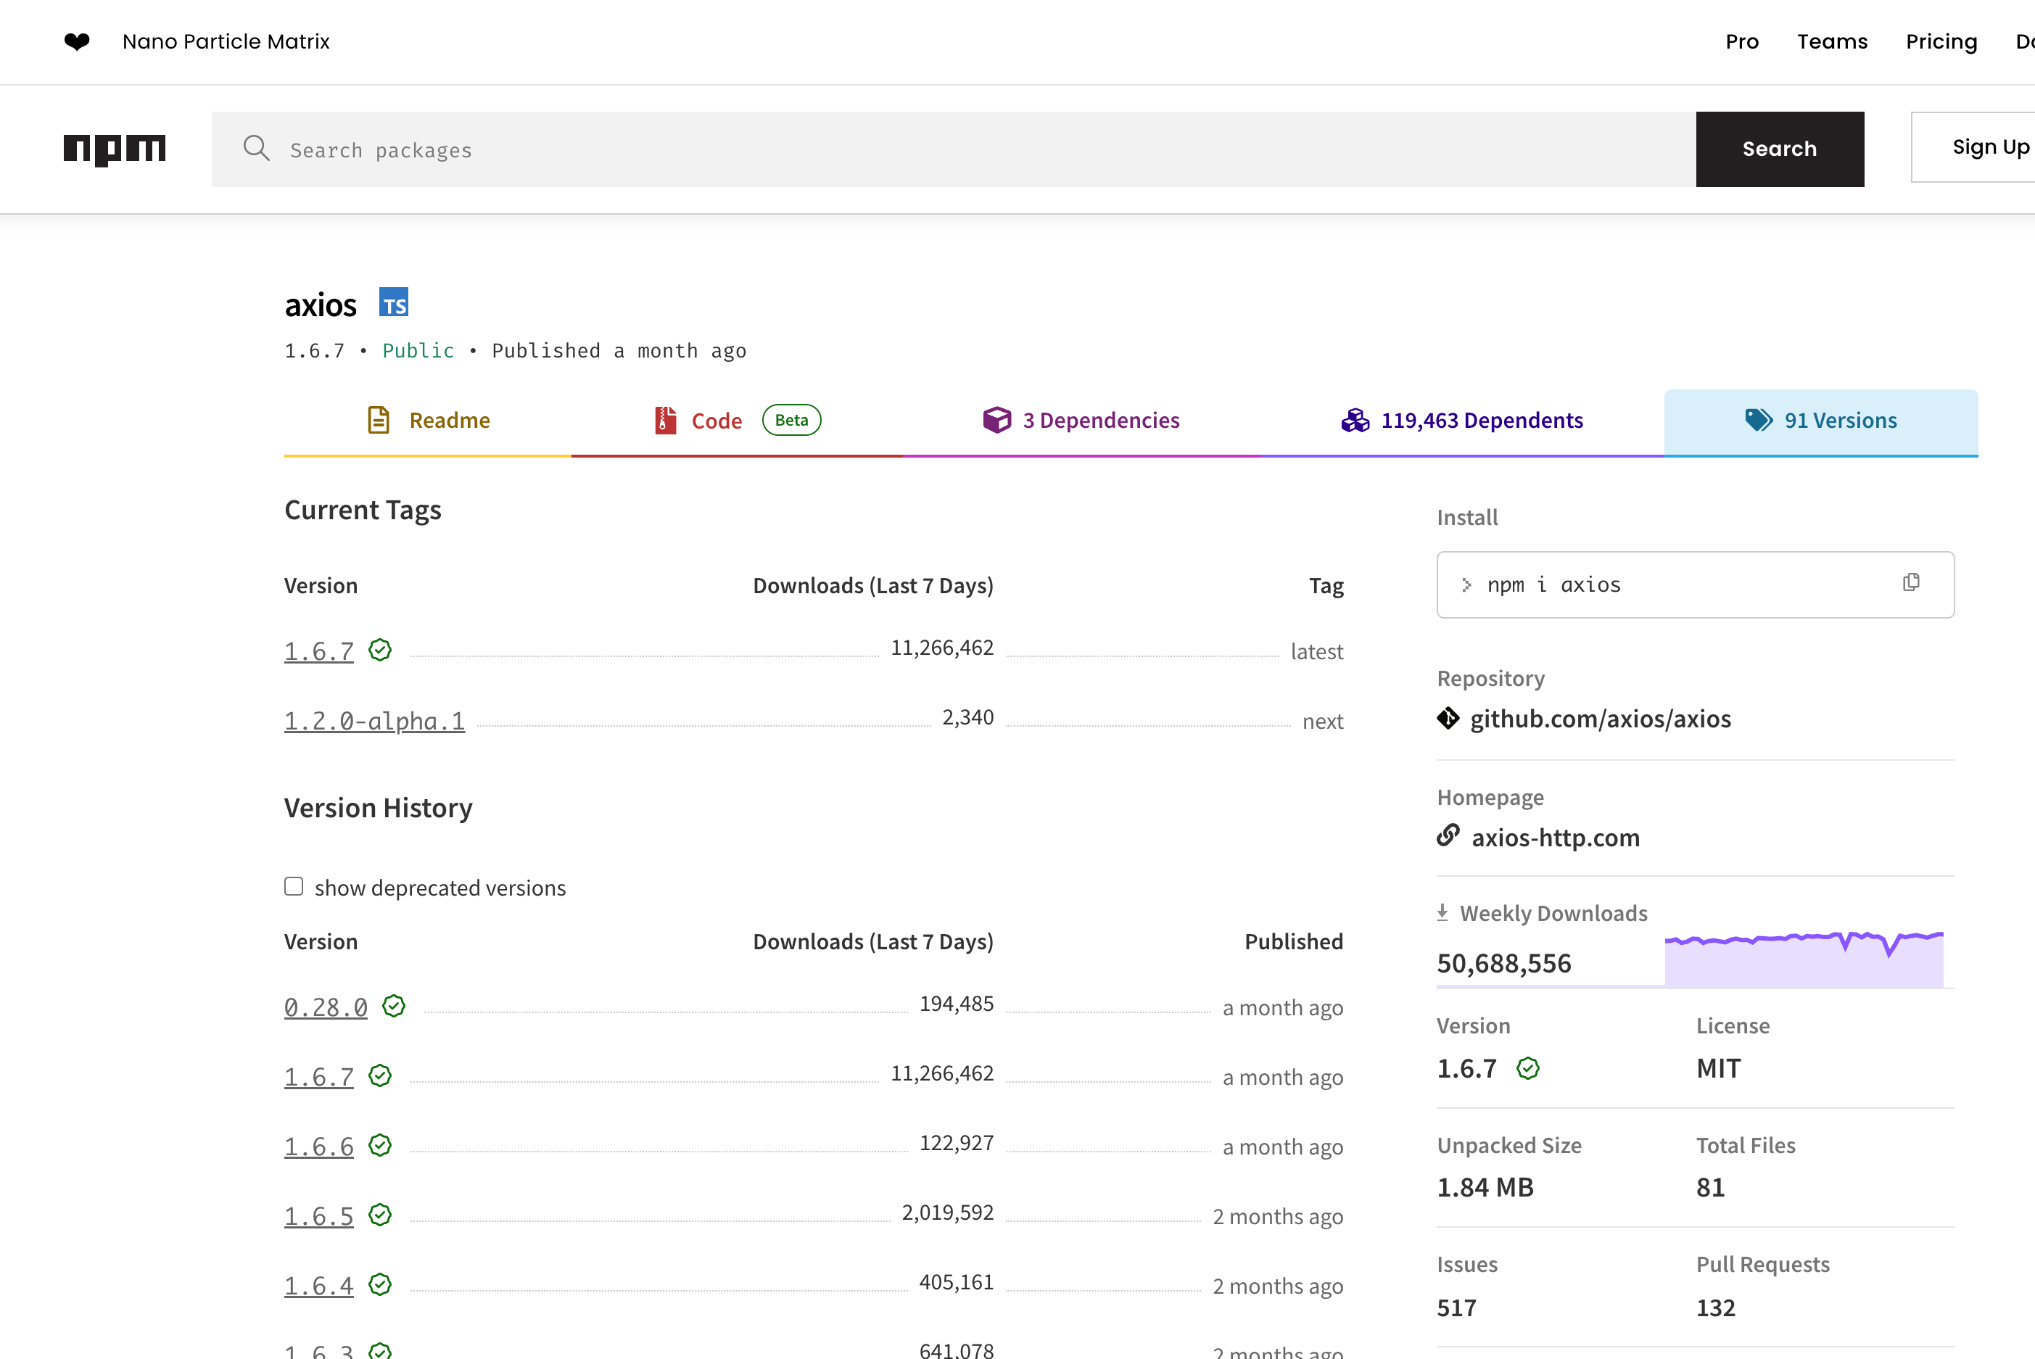The height and width of the screenshot is (1359, 2035).
Task: Click the 194,485 downloads value
Action: tap(957, 1003)
